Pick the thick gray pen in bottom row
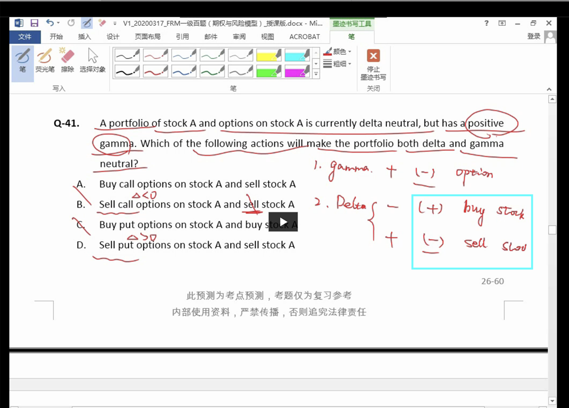Image resolution: width=569 pixels, height=408 pixels. coord(240,71)
